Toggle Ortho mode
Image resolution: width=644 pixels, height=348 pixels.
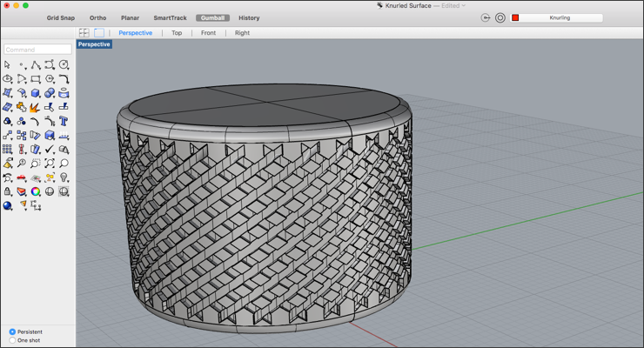pos(97,18)
